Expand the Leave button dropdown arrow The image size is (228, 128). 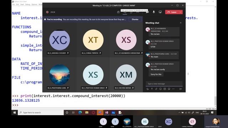pos(181,12)
